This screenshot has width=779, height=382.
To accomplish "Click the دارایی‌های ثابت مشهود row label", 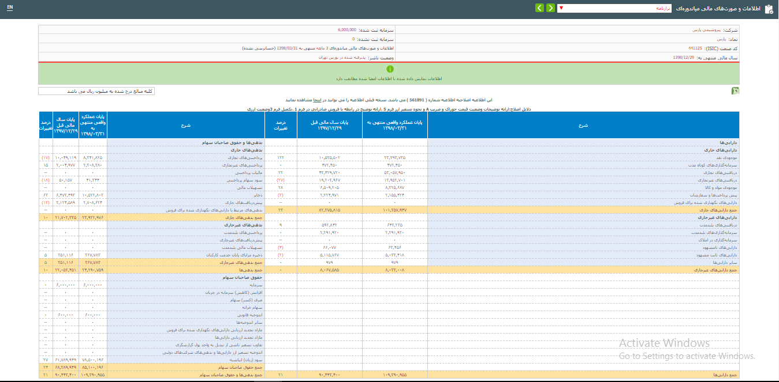I will [717, 254].
